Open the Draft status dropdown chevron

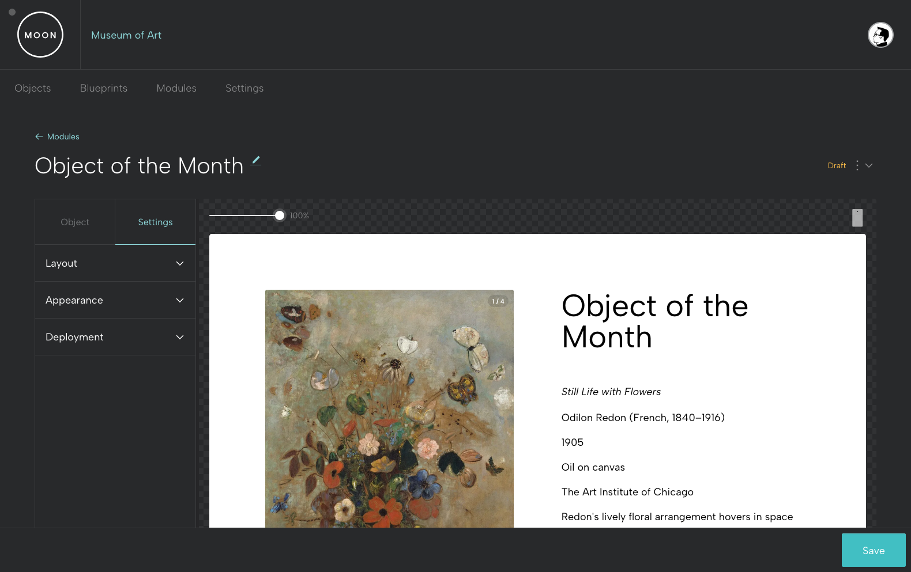(x=869, y=165)
